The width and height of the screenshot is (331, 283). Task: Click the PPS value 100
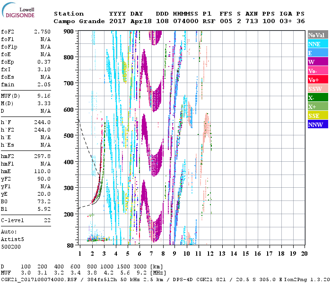(269, 21)
